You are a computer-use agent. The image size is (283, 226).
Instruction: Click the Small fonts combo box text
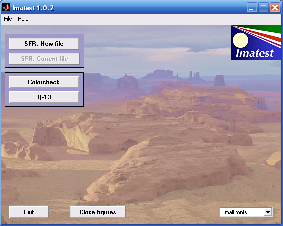click(234, 212)
